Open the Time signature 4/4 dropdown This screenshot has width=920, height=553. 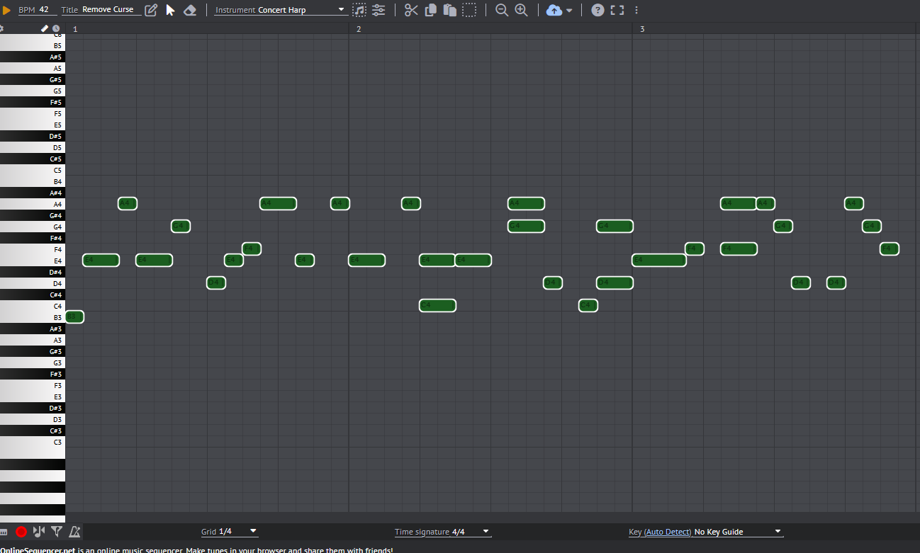(443, 532)
